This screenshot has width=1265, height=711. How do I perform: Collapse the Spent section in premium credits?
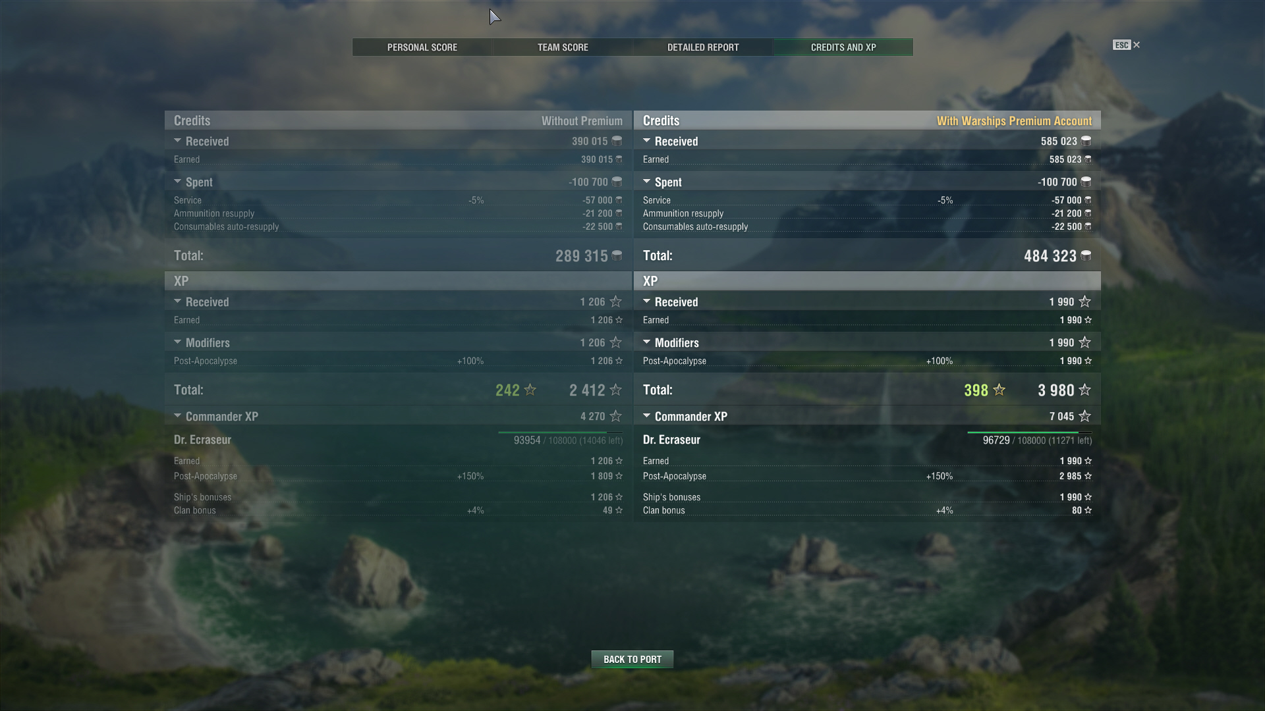click(x=646, y=182)
